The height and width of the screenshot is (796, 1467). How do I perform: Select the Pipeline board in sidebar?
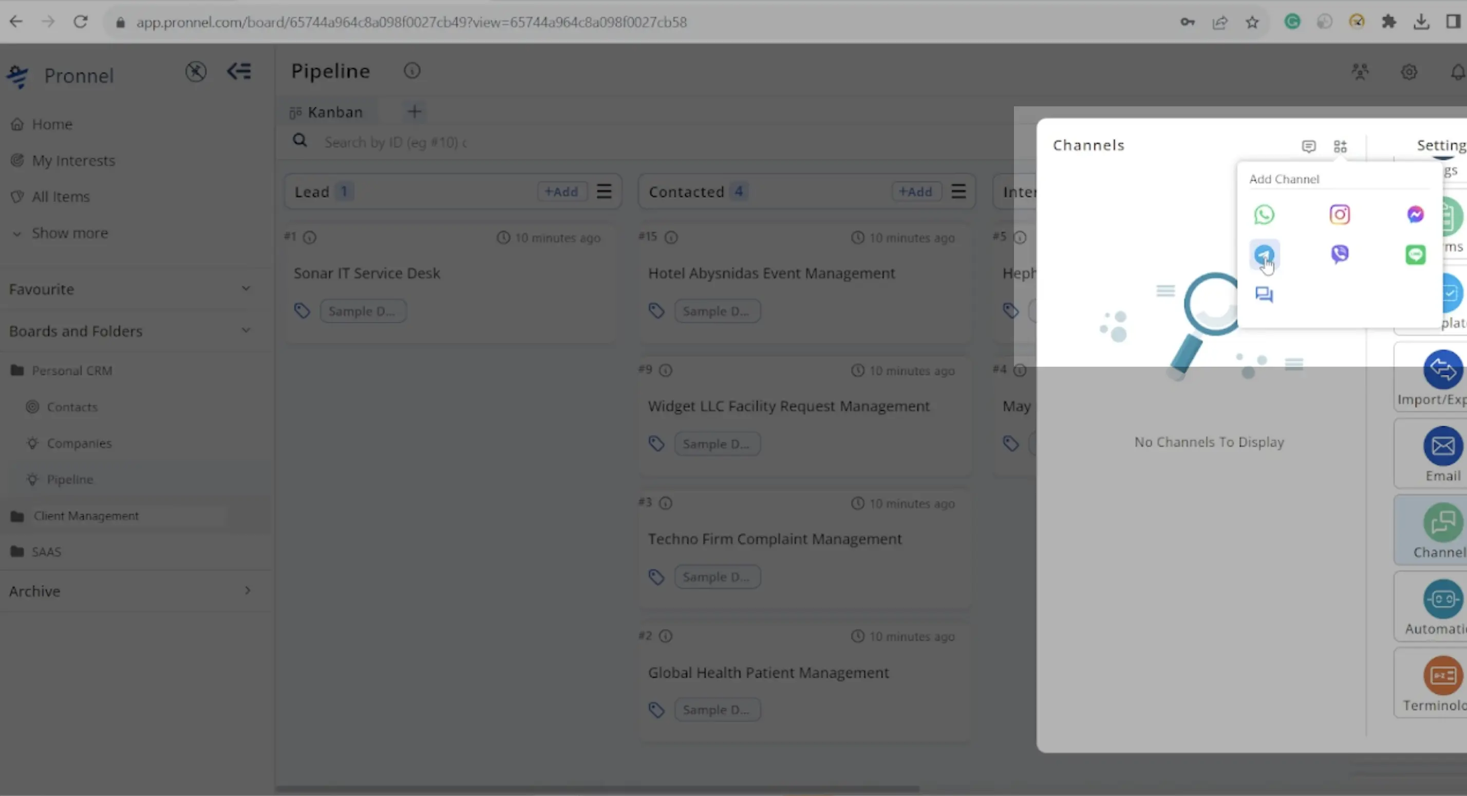click(69, 480)
